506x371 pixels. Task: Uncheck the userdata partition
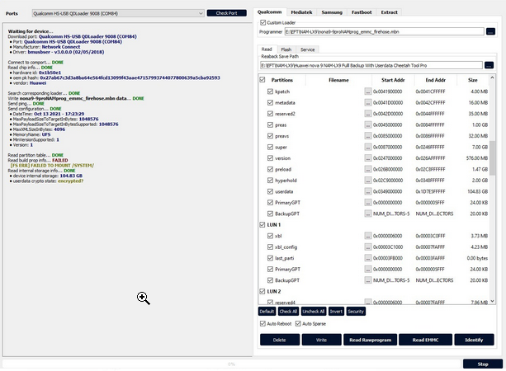[x=270, y=191]
